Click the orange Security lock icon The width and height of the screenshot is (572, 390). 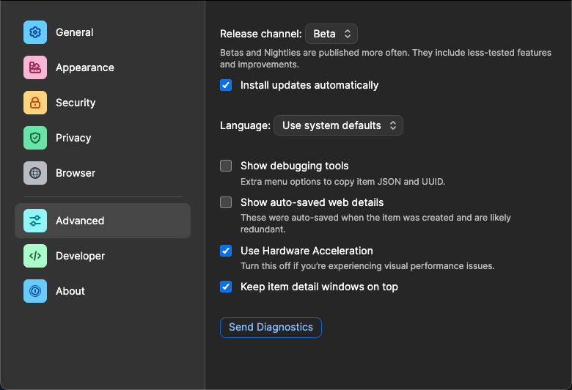point(35,103)
